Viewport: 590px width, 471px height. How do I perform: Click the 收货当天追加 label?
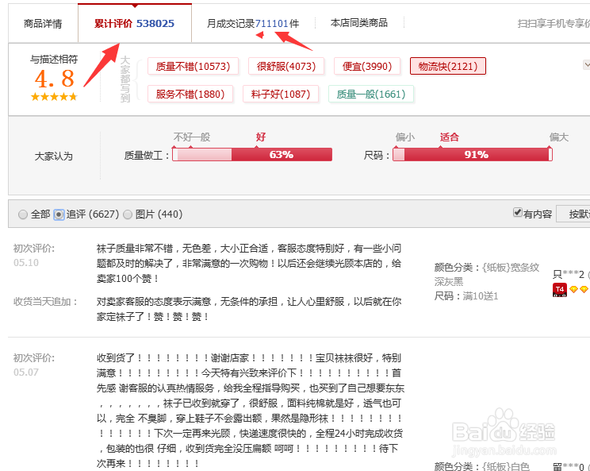coord(45,302)
